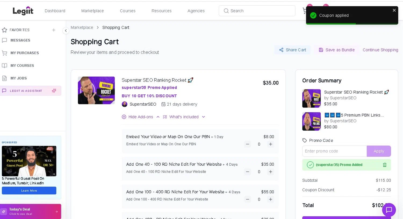Add a new favorite with plus icon
Screen dimensions: 403x219
coord(54,30)
